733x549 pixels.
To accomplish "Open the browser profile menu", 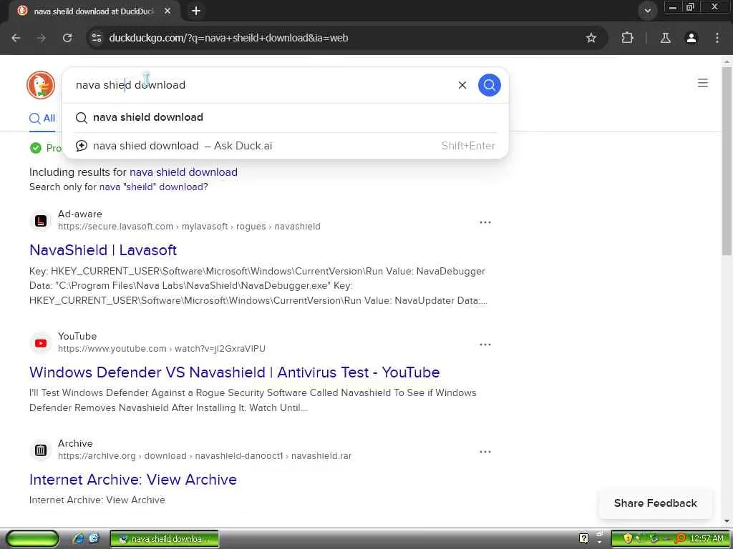I will tap(691, 38).
